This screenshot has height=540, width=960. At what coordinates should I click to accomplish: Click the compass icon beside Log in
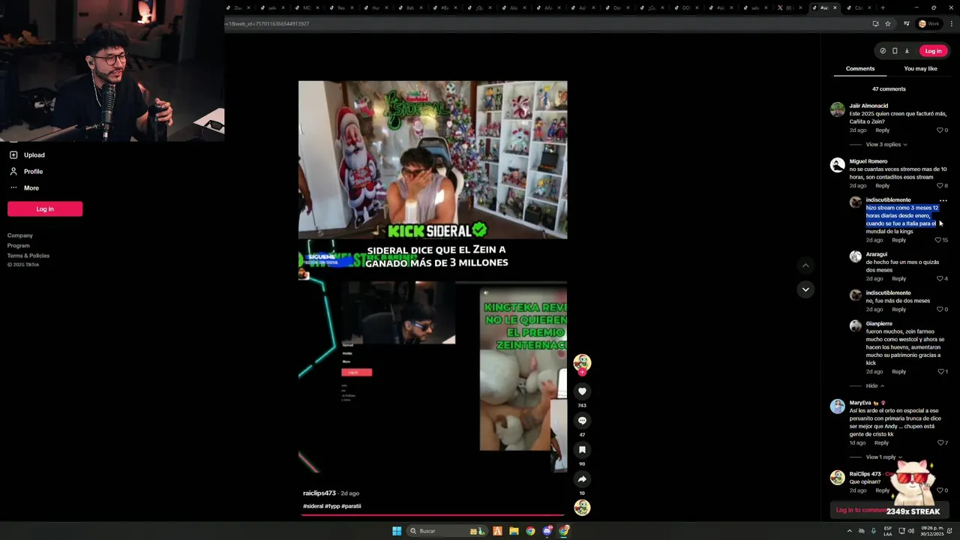tap(883, 51)
